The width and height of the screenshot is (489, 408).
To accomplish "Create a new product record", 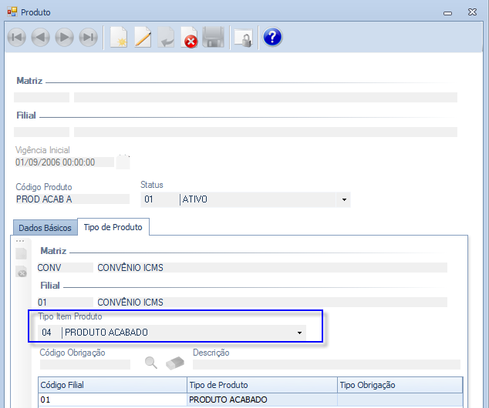I will (x=119, y=38).
